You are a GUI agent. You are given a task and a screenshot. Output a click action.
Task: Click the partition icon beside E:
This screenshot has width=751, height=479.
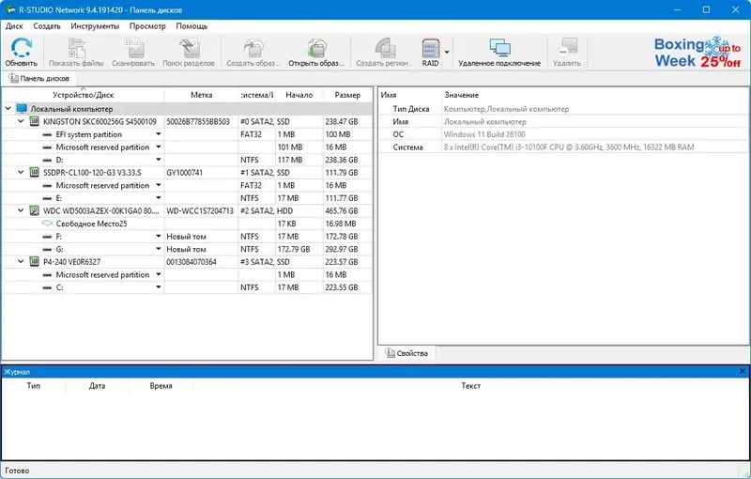pos(48,198)
